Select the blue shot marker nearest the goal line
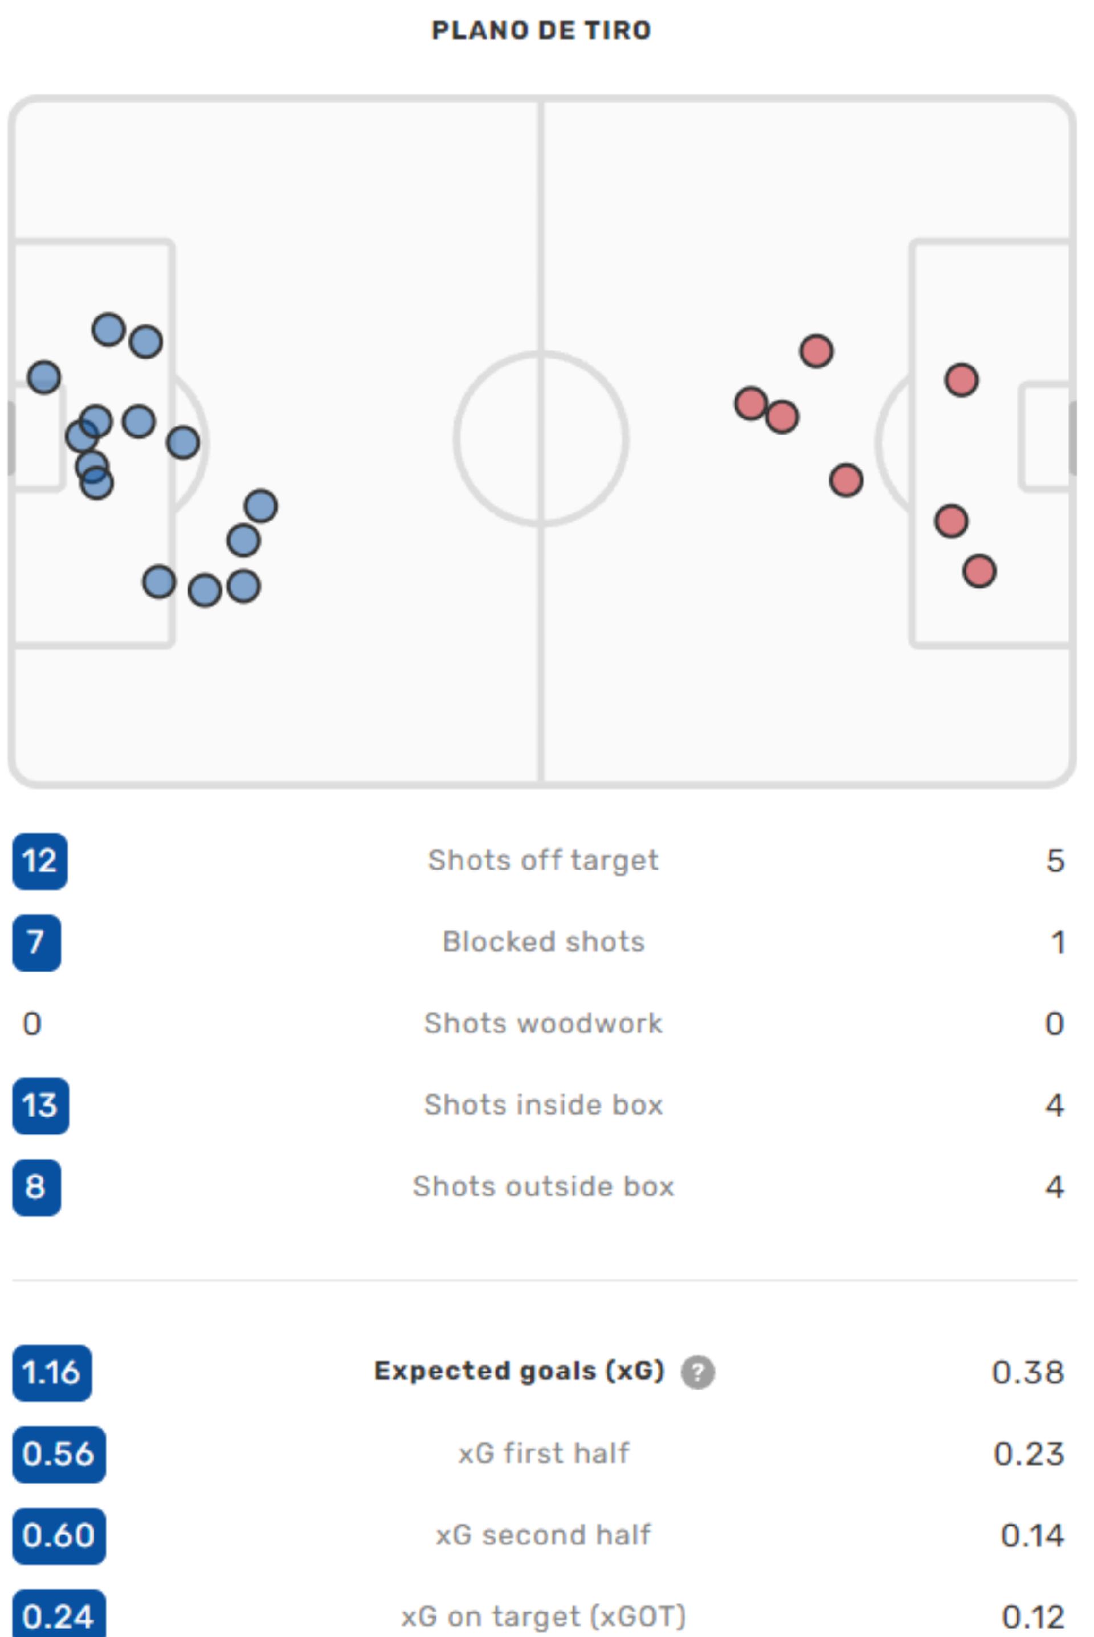The width and height of the screenshot is (1094, 1637). tap(44, 377)
